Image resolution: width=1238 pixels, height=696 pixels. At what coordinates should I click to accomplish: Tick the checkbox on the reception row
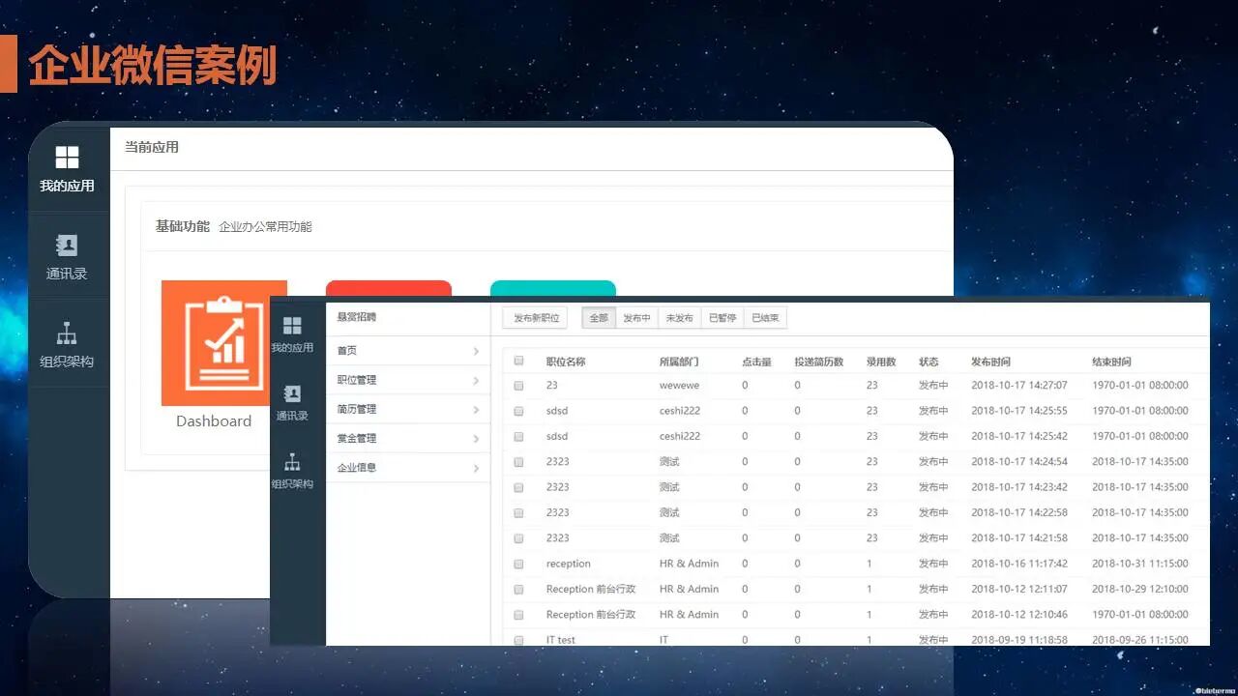[x=517, y=564]
